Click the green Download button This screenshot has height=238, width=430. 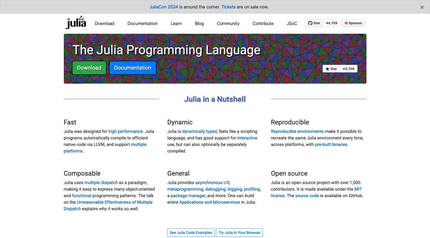[89, 68]
